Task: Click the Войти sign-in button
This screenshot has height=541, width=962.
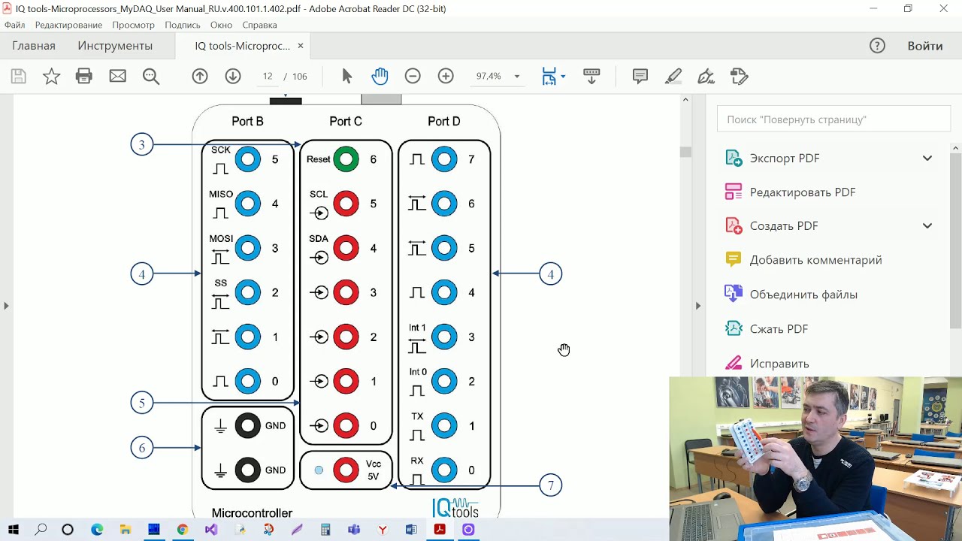Action: pos(925,46)
